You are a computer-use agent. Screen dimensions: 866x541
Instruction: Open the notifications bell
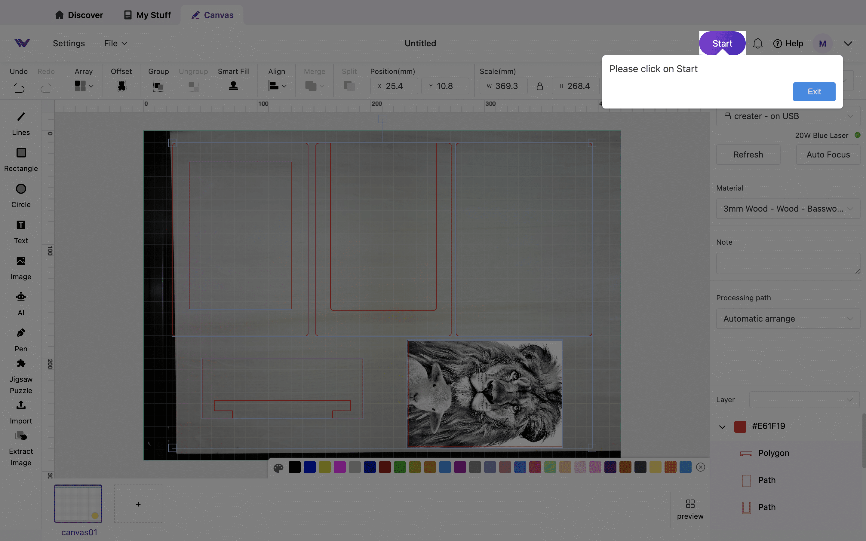click(757, 43)
